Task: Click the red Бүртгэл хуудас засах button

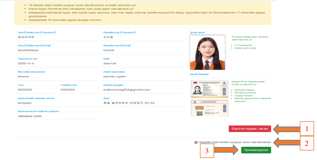Action: [x=249, y=129]
